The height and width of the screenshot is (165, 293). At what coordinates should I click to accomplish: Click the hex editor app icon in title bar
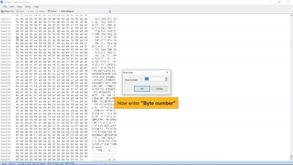pyautogui.click(x=2, y=2)
